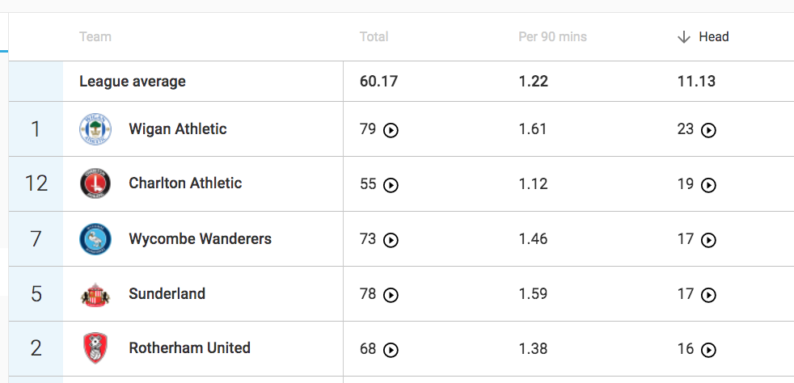This screenshot has width=794, height=383.
Task: Play Charlton Athletic head 19 video
Action: coord(708,185)
